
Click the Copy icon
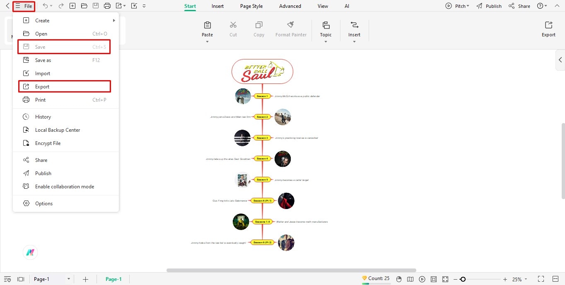click(x=259, y=25)
